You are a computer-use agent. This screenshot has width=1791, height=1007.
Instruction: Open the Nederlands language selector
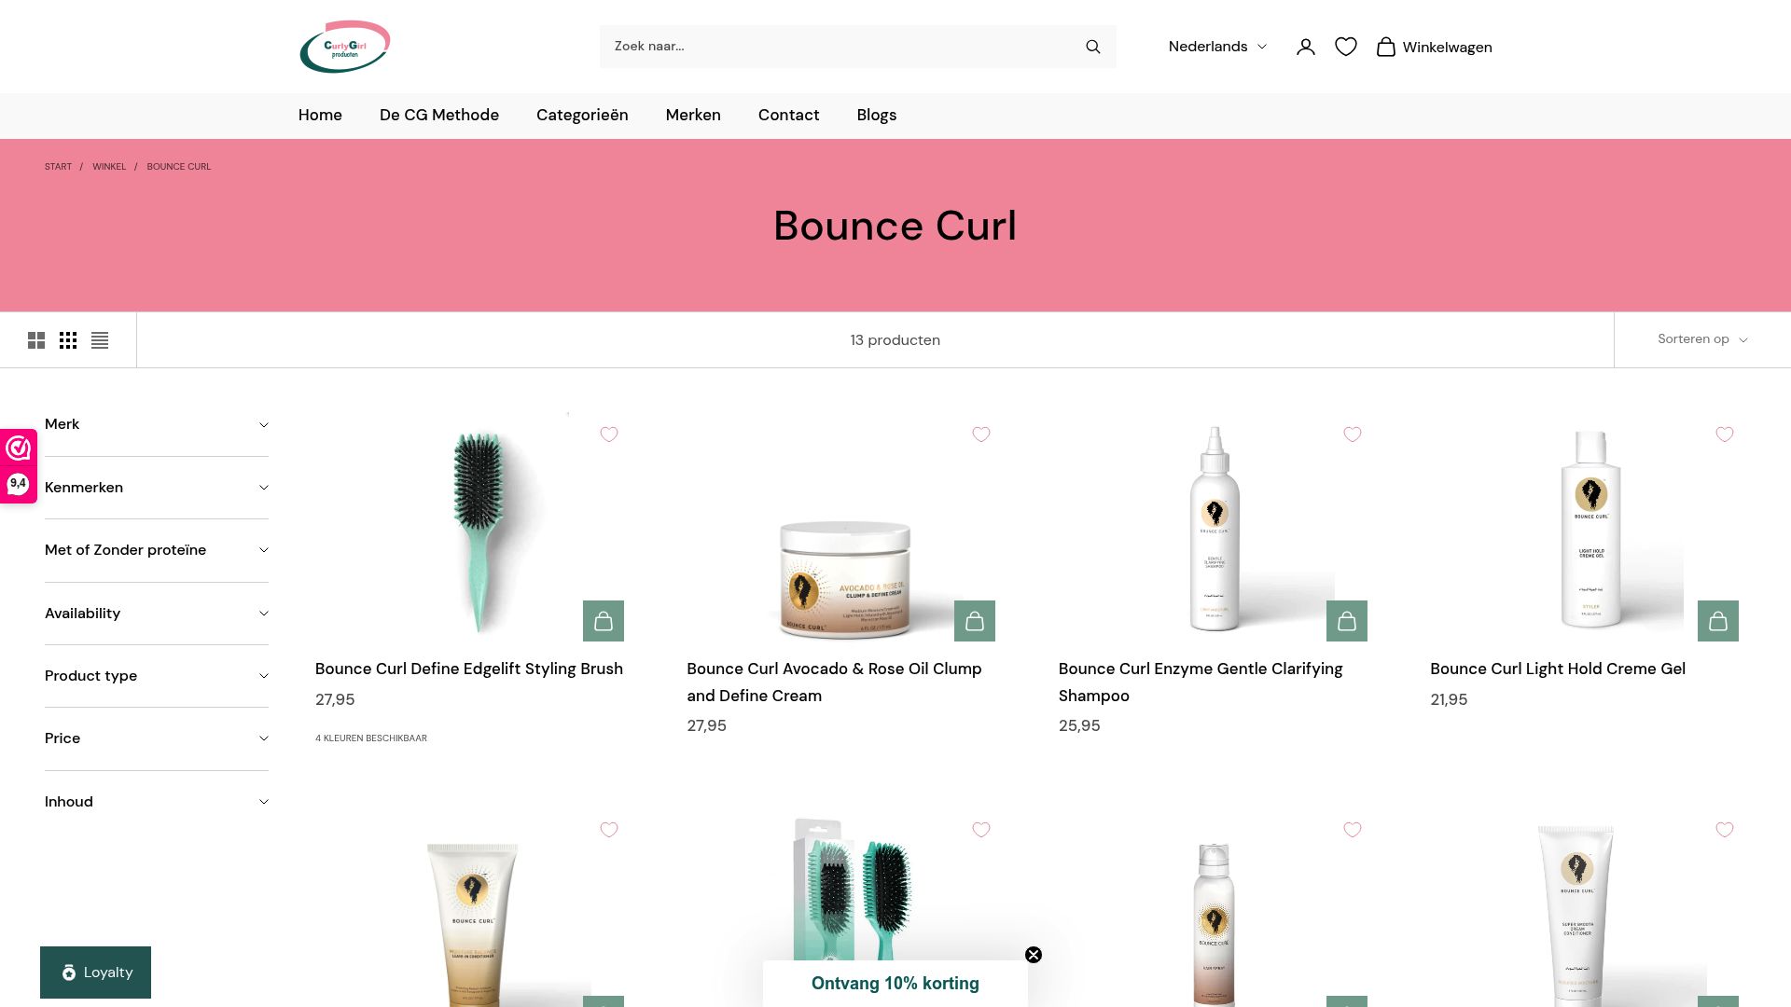(x=1217, y=47)
